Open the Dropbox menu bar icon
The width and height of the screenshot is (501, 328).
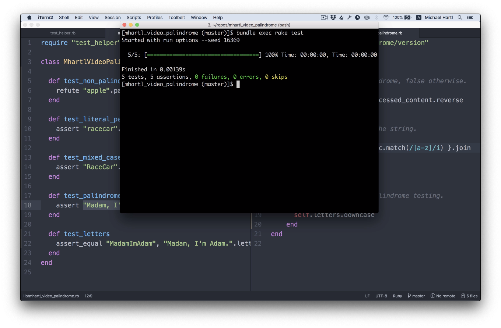333,17
